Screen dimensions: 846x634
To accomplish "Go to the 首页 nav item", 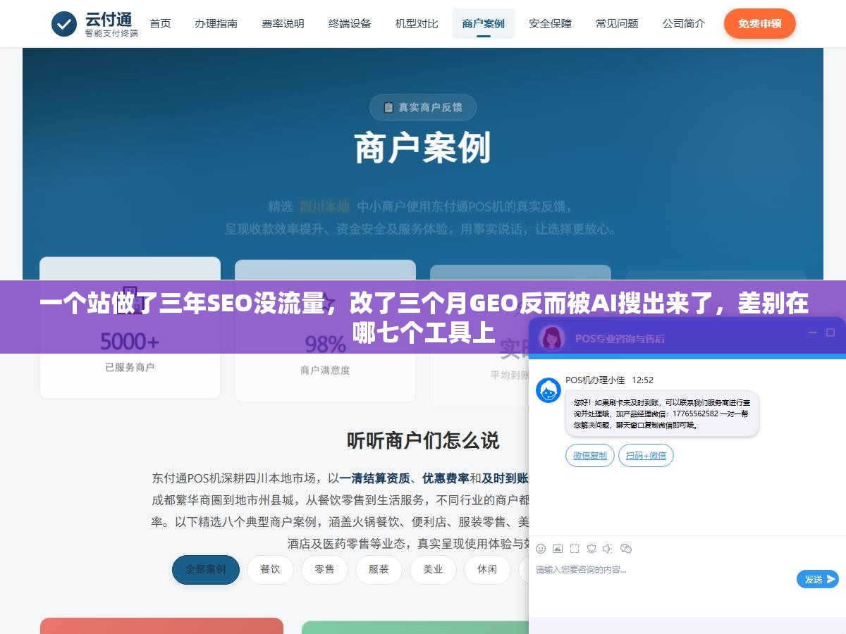I will pyautogui.click(x=160, y=24).
